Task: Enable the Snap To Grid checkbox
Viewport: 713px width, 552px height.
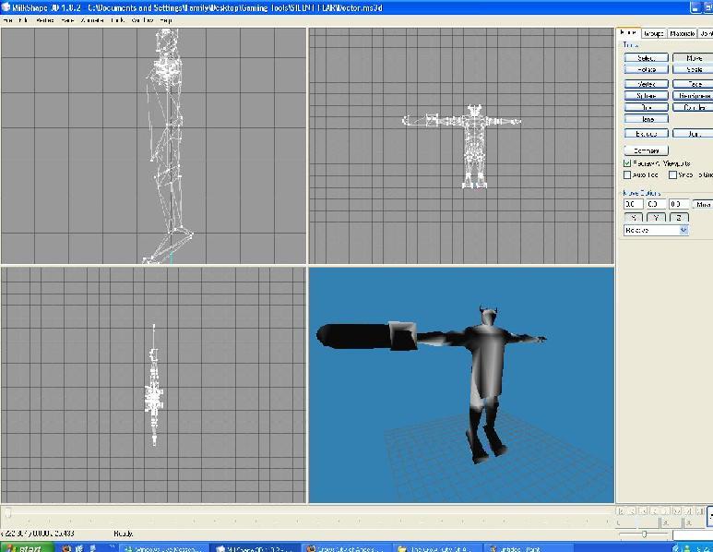Action: tap(673, 174)
